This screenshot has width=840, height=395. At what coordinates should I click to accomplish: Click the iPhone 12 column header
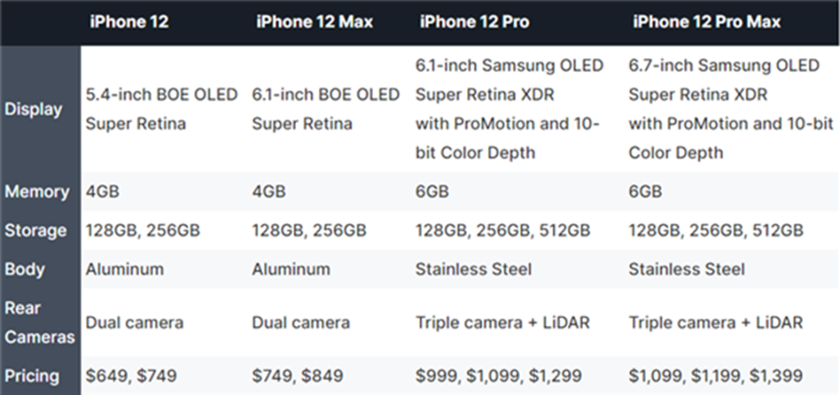[129, 22]
